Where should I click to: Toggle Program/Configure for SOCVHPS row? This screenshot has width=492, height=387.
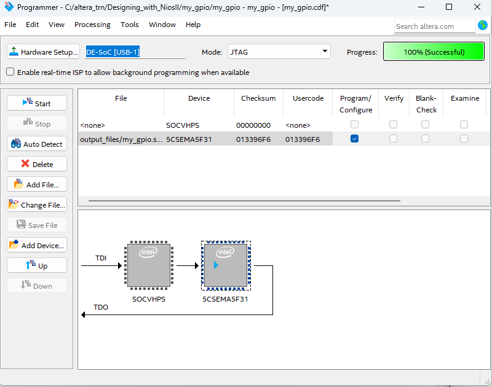[354, 125]
